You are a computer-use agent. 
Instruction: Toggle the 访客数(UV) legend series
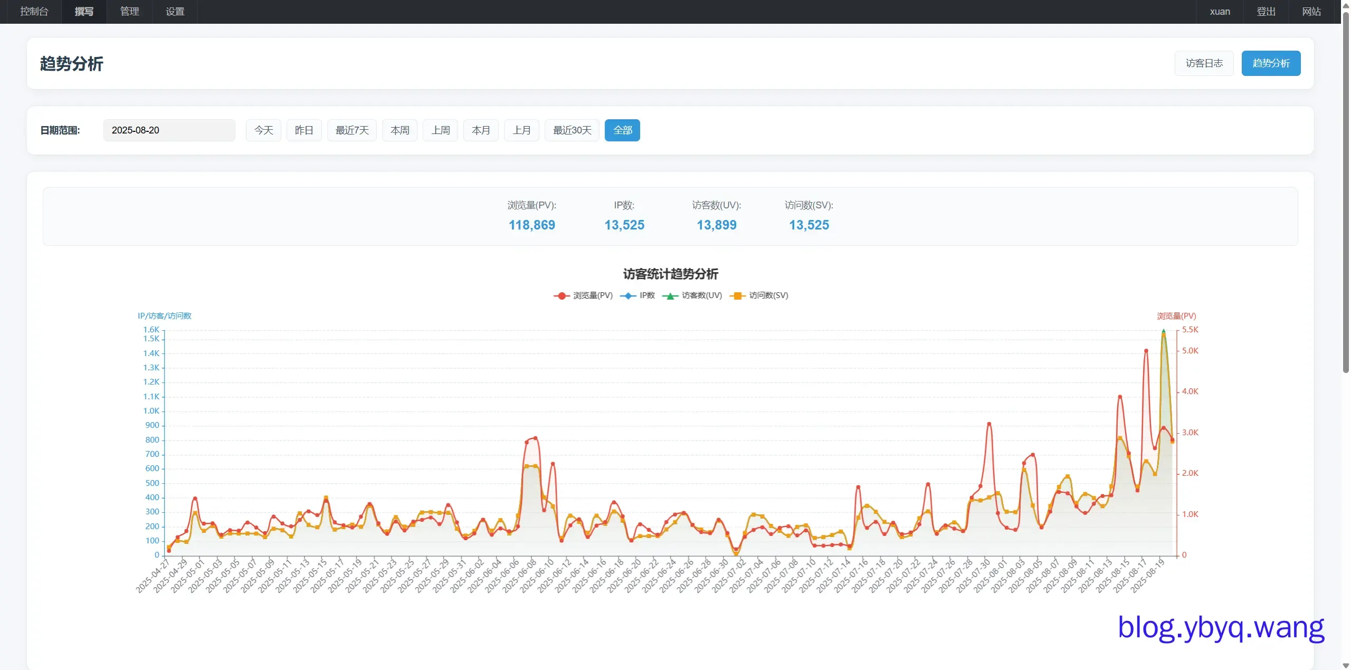701,295
